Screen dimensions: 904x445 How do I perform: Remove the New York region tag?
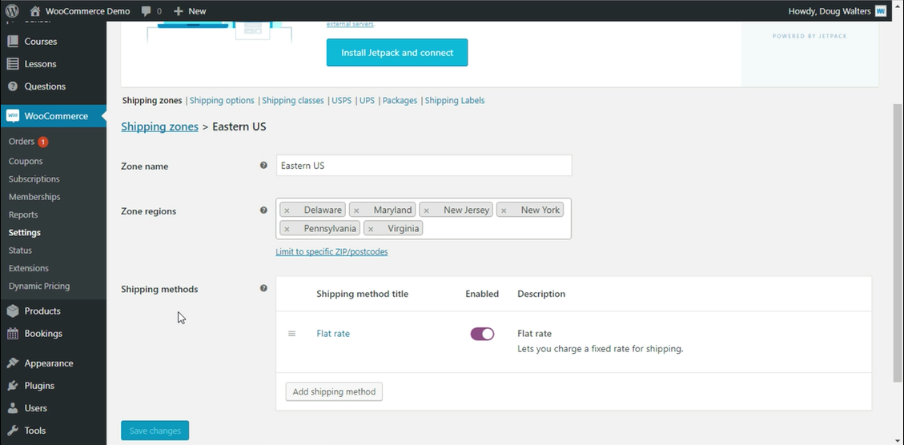(504, 210)
